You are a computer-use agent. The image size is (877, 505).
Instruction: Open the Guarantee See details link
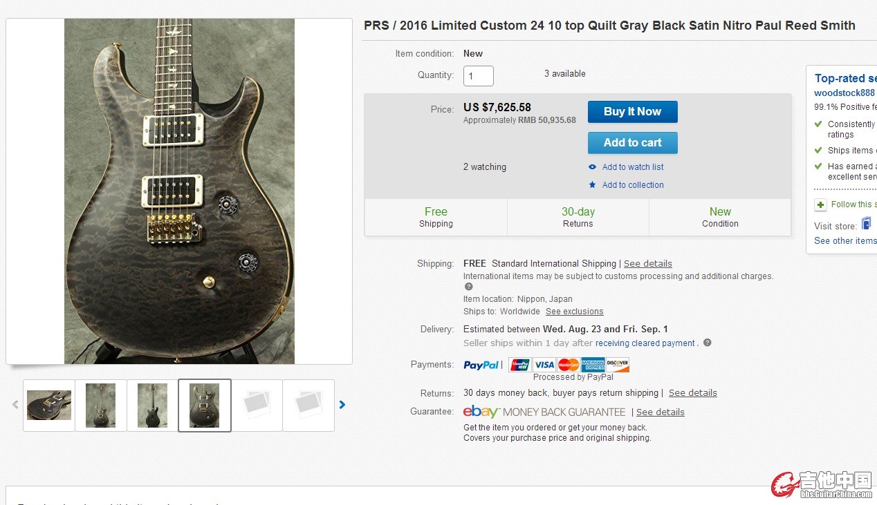pyautogui.click(x=660, y=412)
